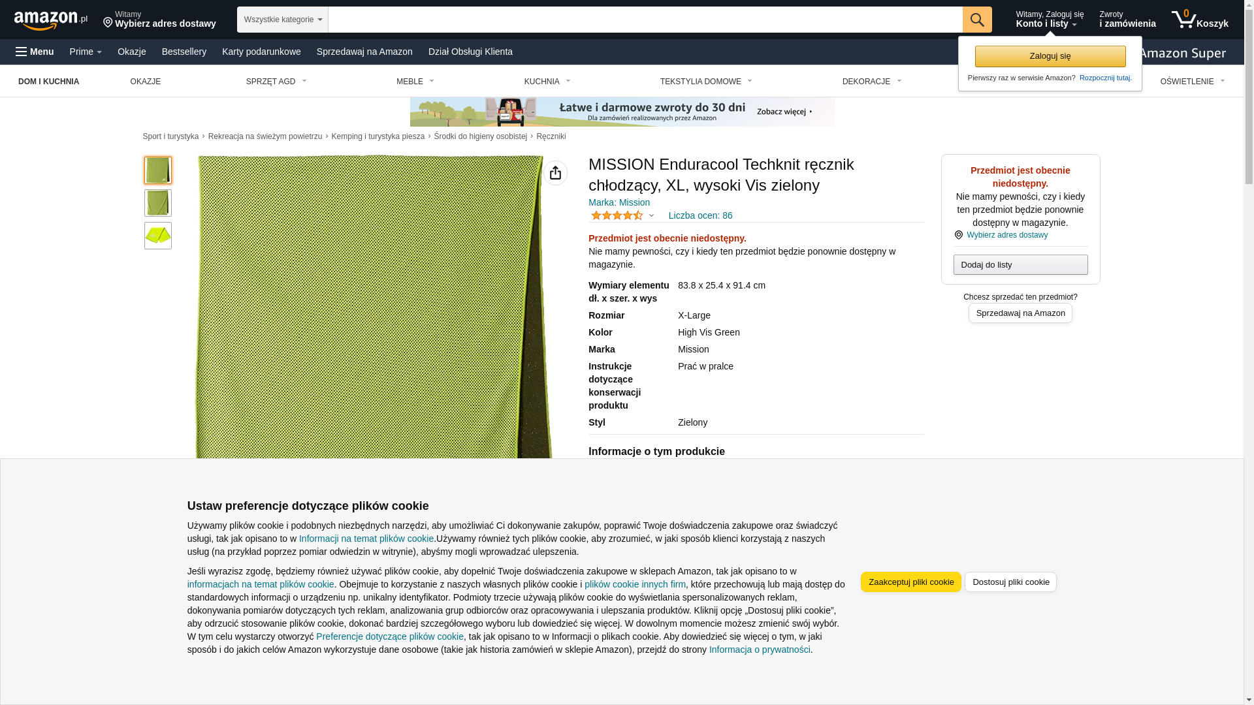Click the Zaakceptuj pliki cookie button
This screenshot has width=1254, height=705.
pyautogui.click(x=911, y=582)
